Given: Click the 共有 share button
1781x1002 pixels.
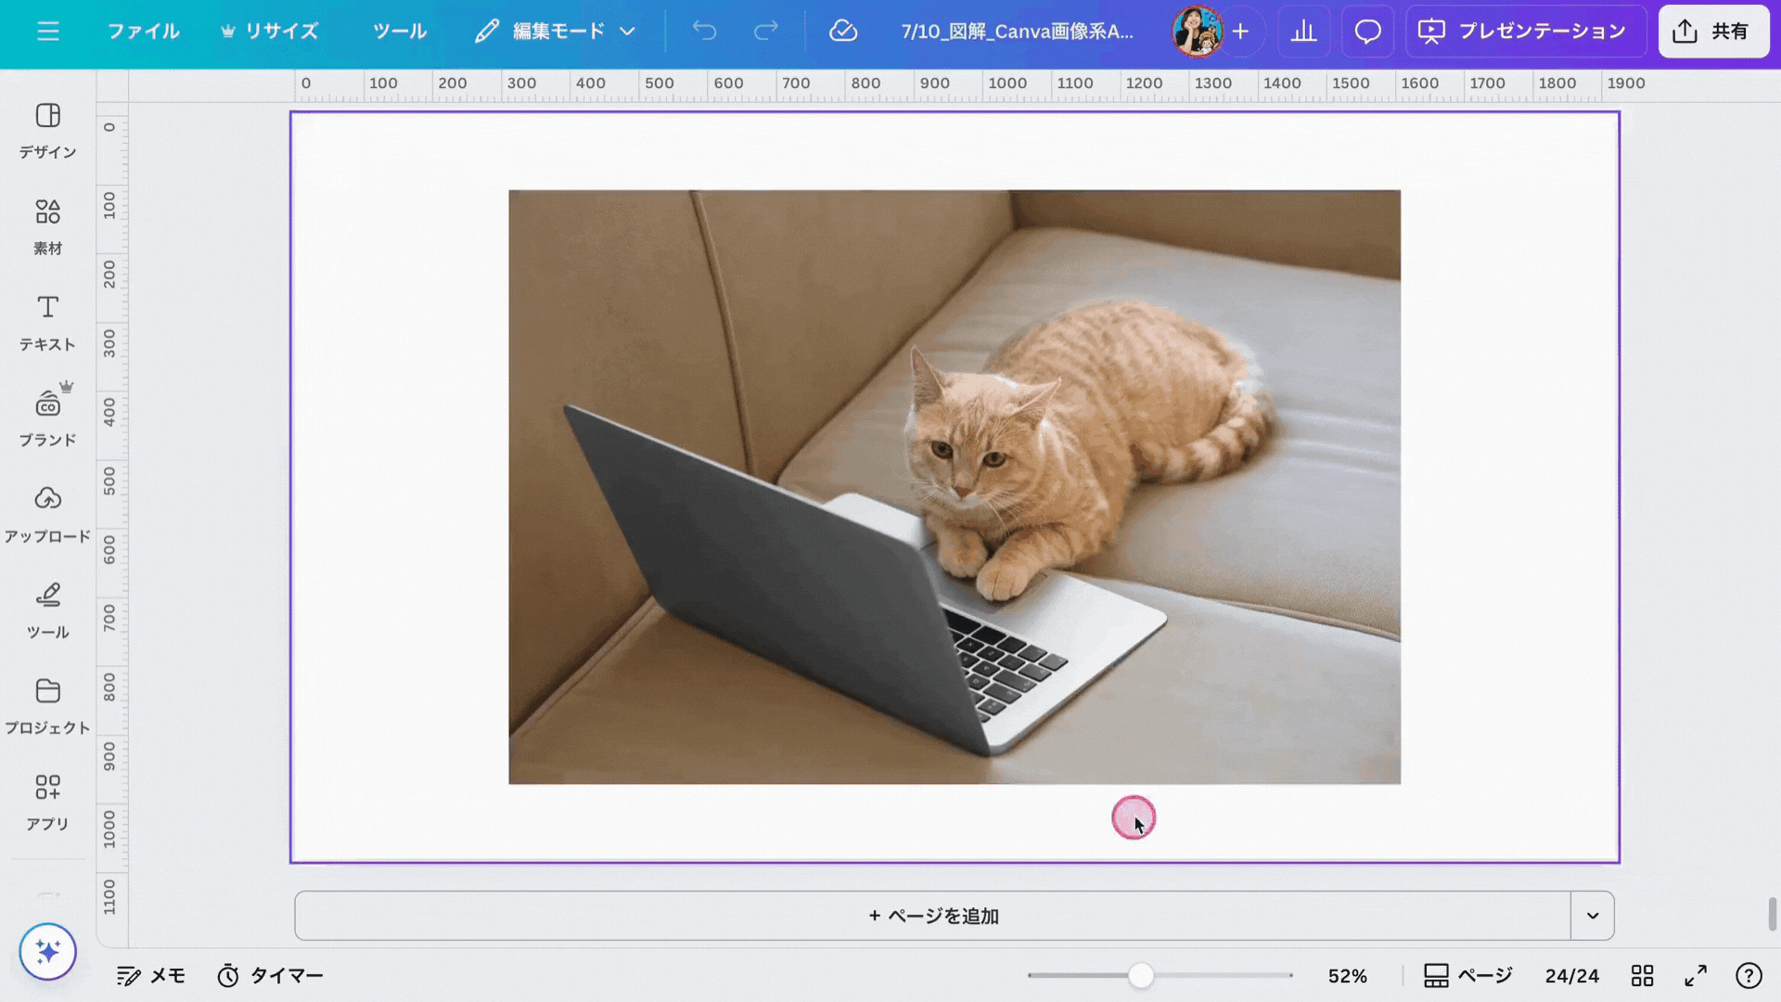Looking at the screenshot, I should point(1713,32).
